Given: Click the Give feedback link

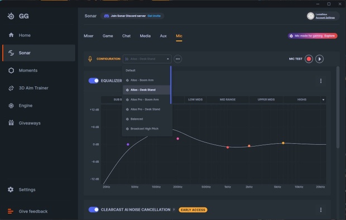Looking at the screenshot, I should (33, 212).
